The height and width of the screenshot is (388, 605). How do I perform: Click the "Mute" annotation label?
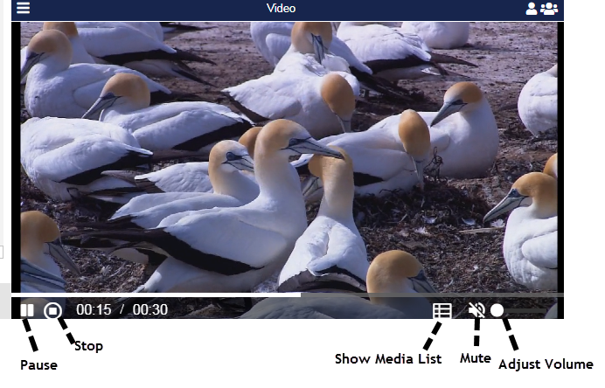pyautogui.click(x=475, y=357)
